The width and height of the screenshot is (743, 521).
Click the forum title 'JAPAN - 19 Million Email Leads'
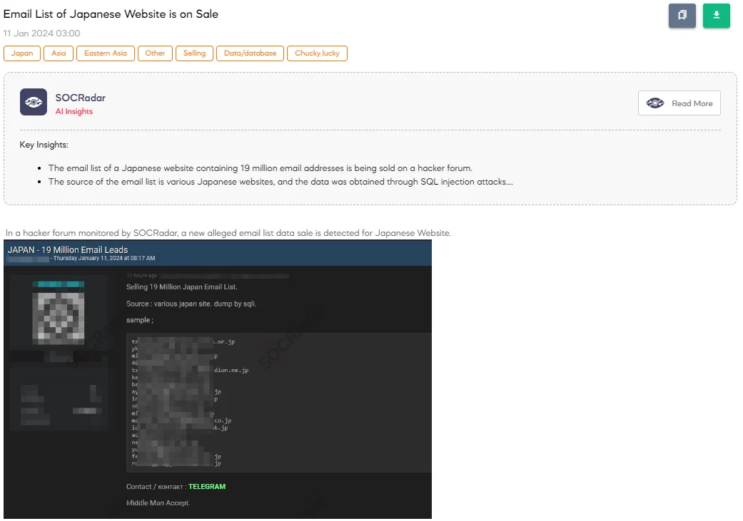(x=68, y=250)
